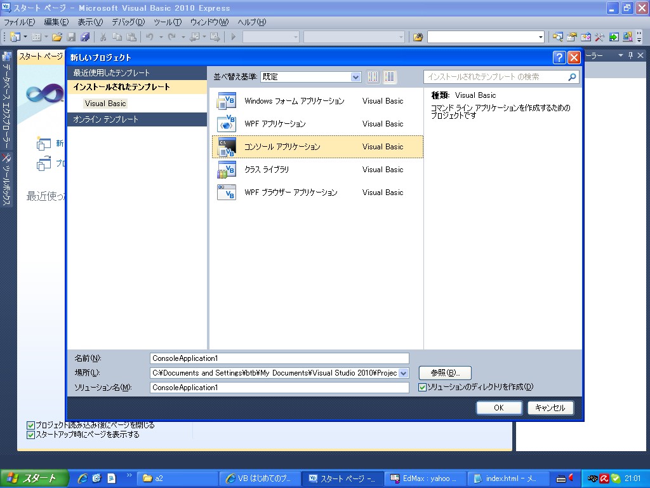This screenshot has height=488, width=650.
Task: Click the New Project toolbar icon
Action: click(x=15, y=37)
